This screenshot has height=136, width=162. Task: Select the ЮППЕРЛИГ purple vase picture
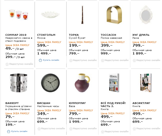coord(81,82)
